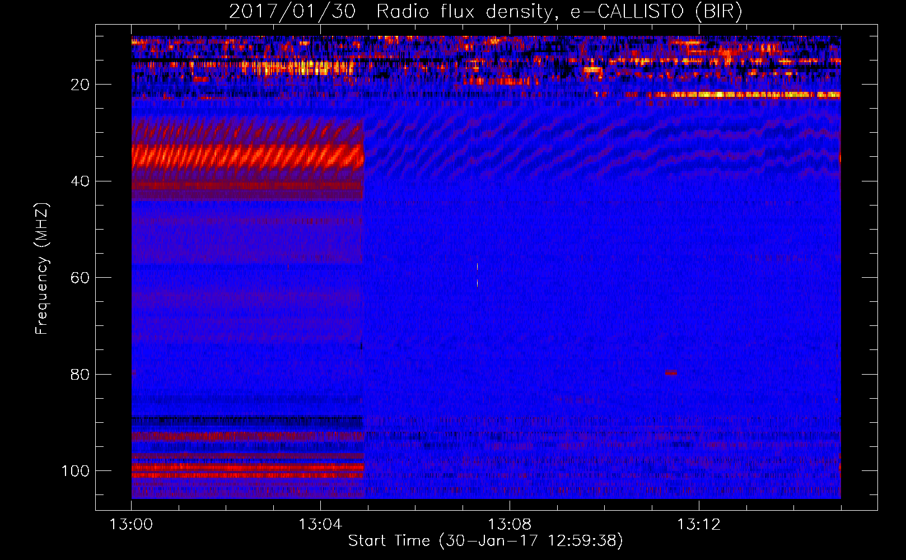906x560 pixels.
Task: Click the "60" frequency tick label
Action: click(80, 278)
